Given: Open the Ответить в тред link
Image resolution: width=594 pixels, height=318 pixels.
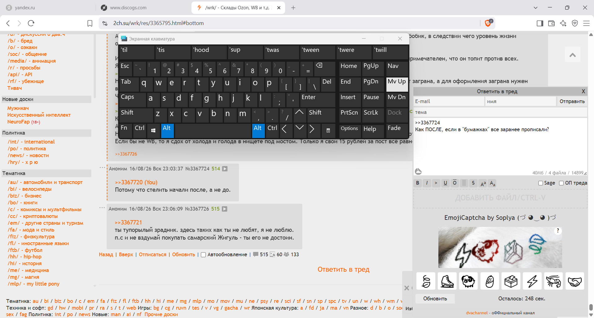Looking at the screenshot, I should pos(343,270).
